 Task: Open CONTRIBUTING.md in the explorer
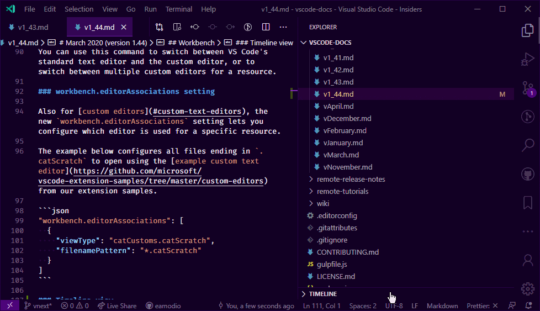347,252
